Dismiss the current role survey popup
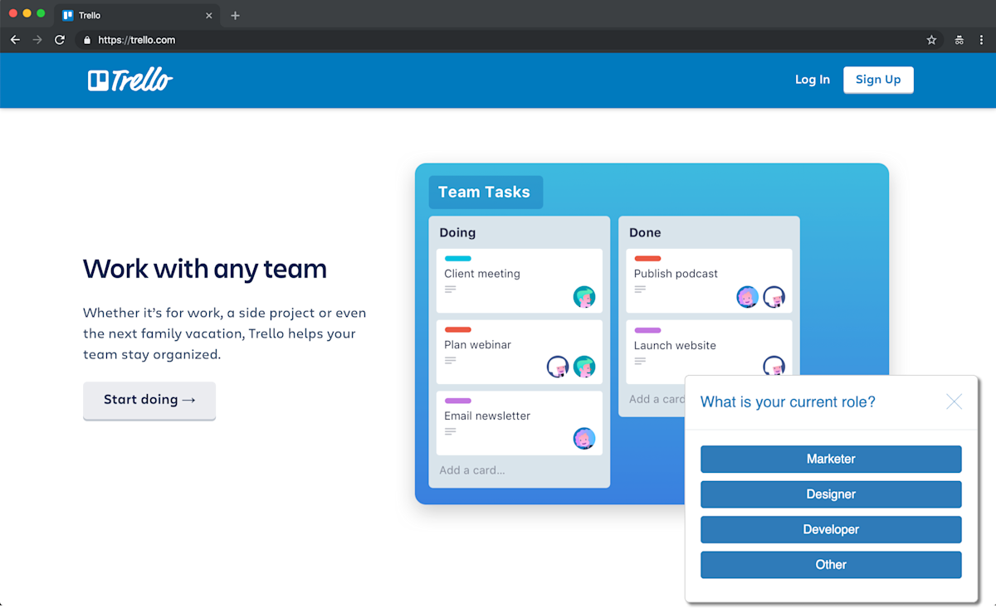Viewport: 996px width, 608px height. [954, 401]
